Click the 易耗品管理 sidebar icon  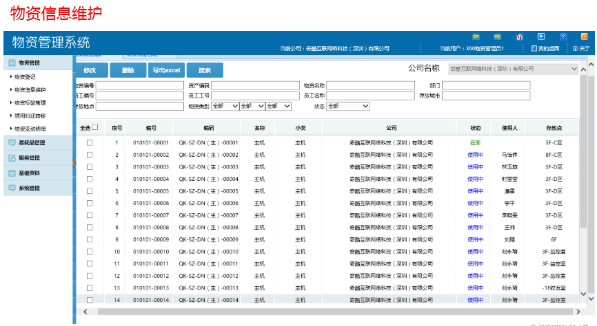click(x=12, y=142)
